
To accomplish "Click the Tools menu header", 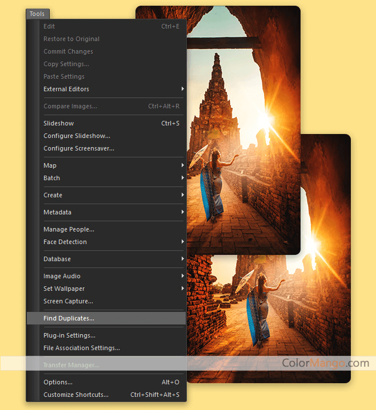I will pyautogui.click(x=37, y=14).
